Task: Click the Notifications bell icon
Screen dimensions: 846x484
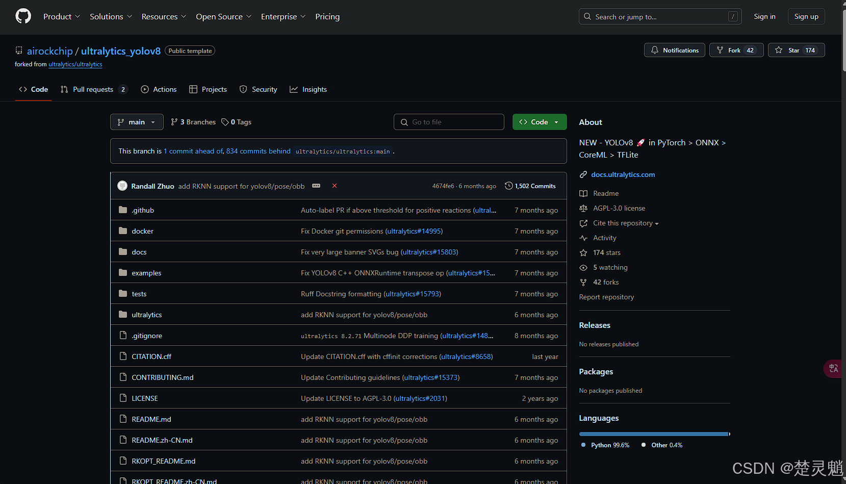Action: click(655, 50)
